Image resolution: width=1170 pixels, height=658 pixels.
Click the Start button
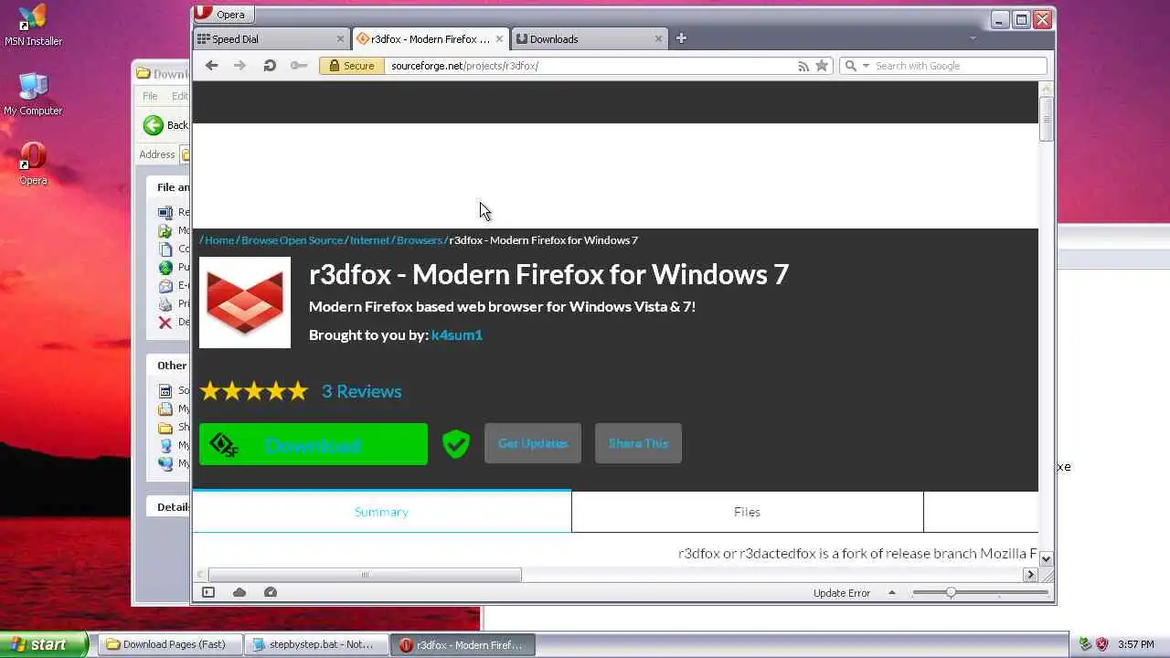(45, 644)
